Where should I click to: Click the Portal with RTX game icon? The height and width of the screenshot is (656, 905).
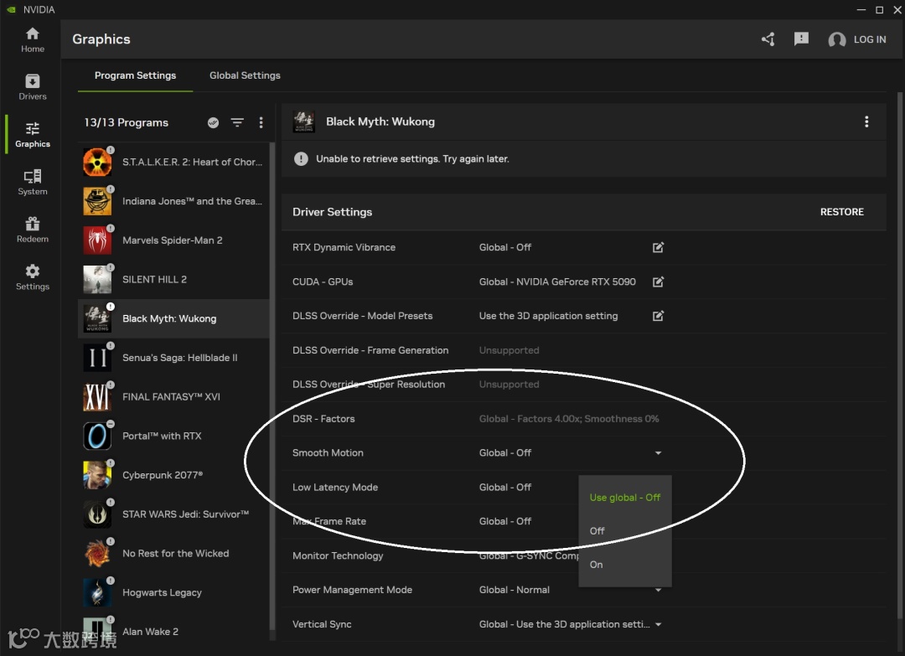[x=97, y=436]
